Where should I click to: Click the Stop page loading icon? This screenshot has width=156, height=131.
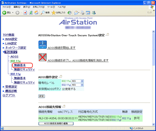point(25,13)
